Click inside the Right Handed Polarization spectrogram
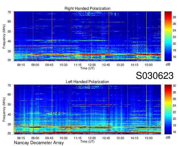Viewport: 179px width, 146px height. click(x=87, y=36)
